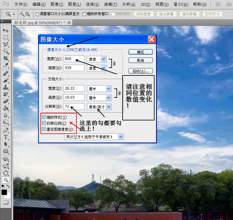Click the 填充屏幕 button
The height and width of the screenshot is (220, 233).
(x=190, y=14)
